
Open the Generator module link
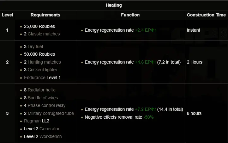coord(49,129)
